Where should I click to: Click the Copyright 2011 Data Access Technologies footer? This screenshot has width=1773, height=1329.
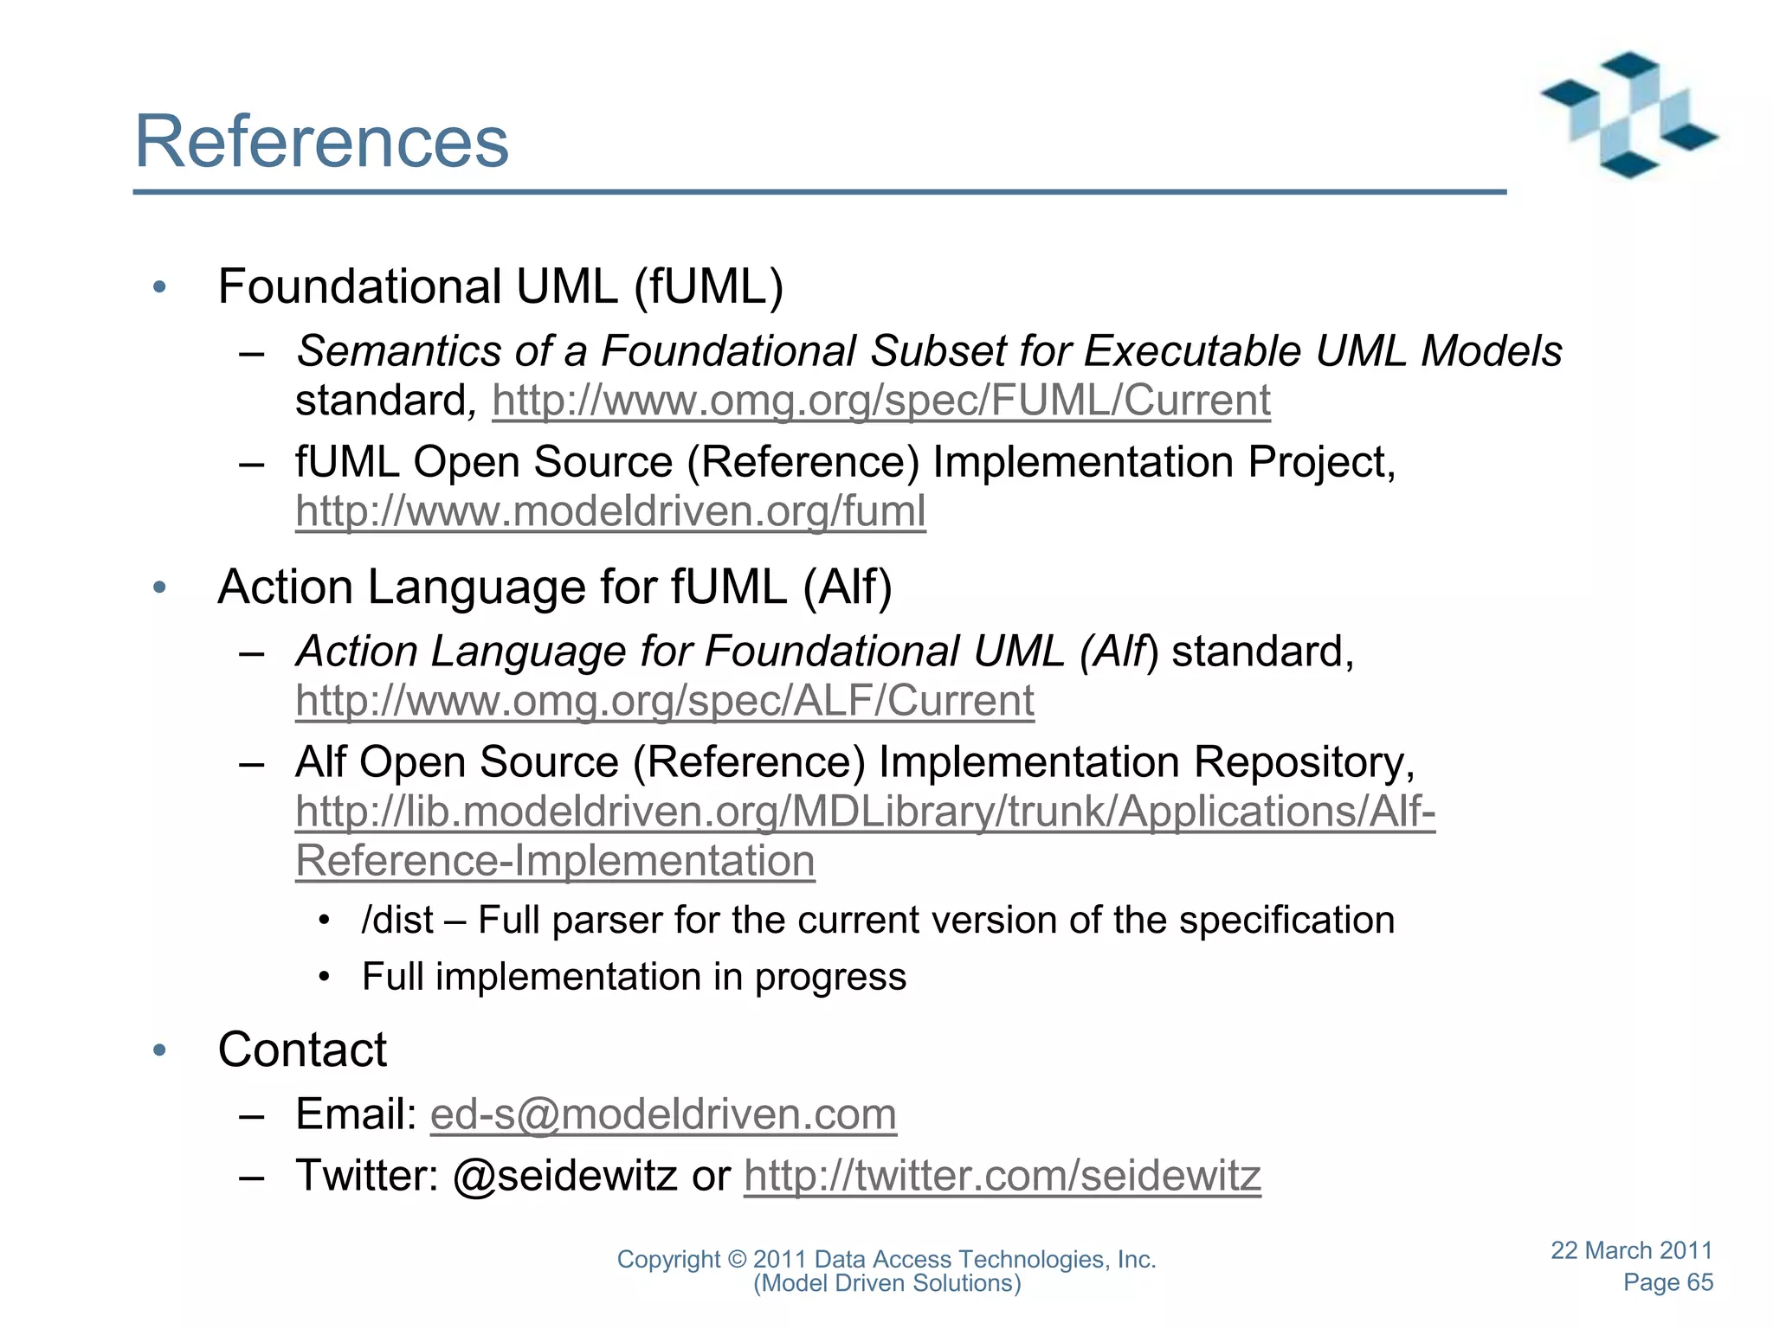click(x=886, y=1271)
